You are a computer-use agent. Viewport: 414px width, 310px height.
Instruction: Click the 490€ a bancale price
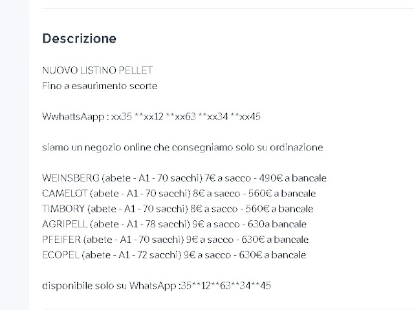coord(292,178)
